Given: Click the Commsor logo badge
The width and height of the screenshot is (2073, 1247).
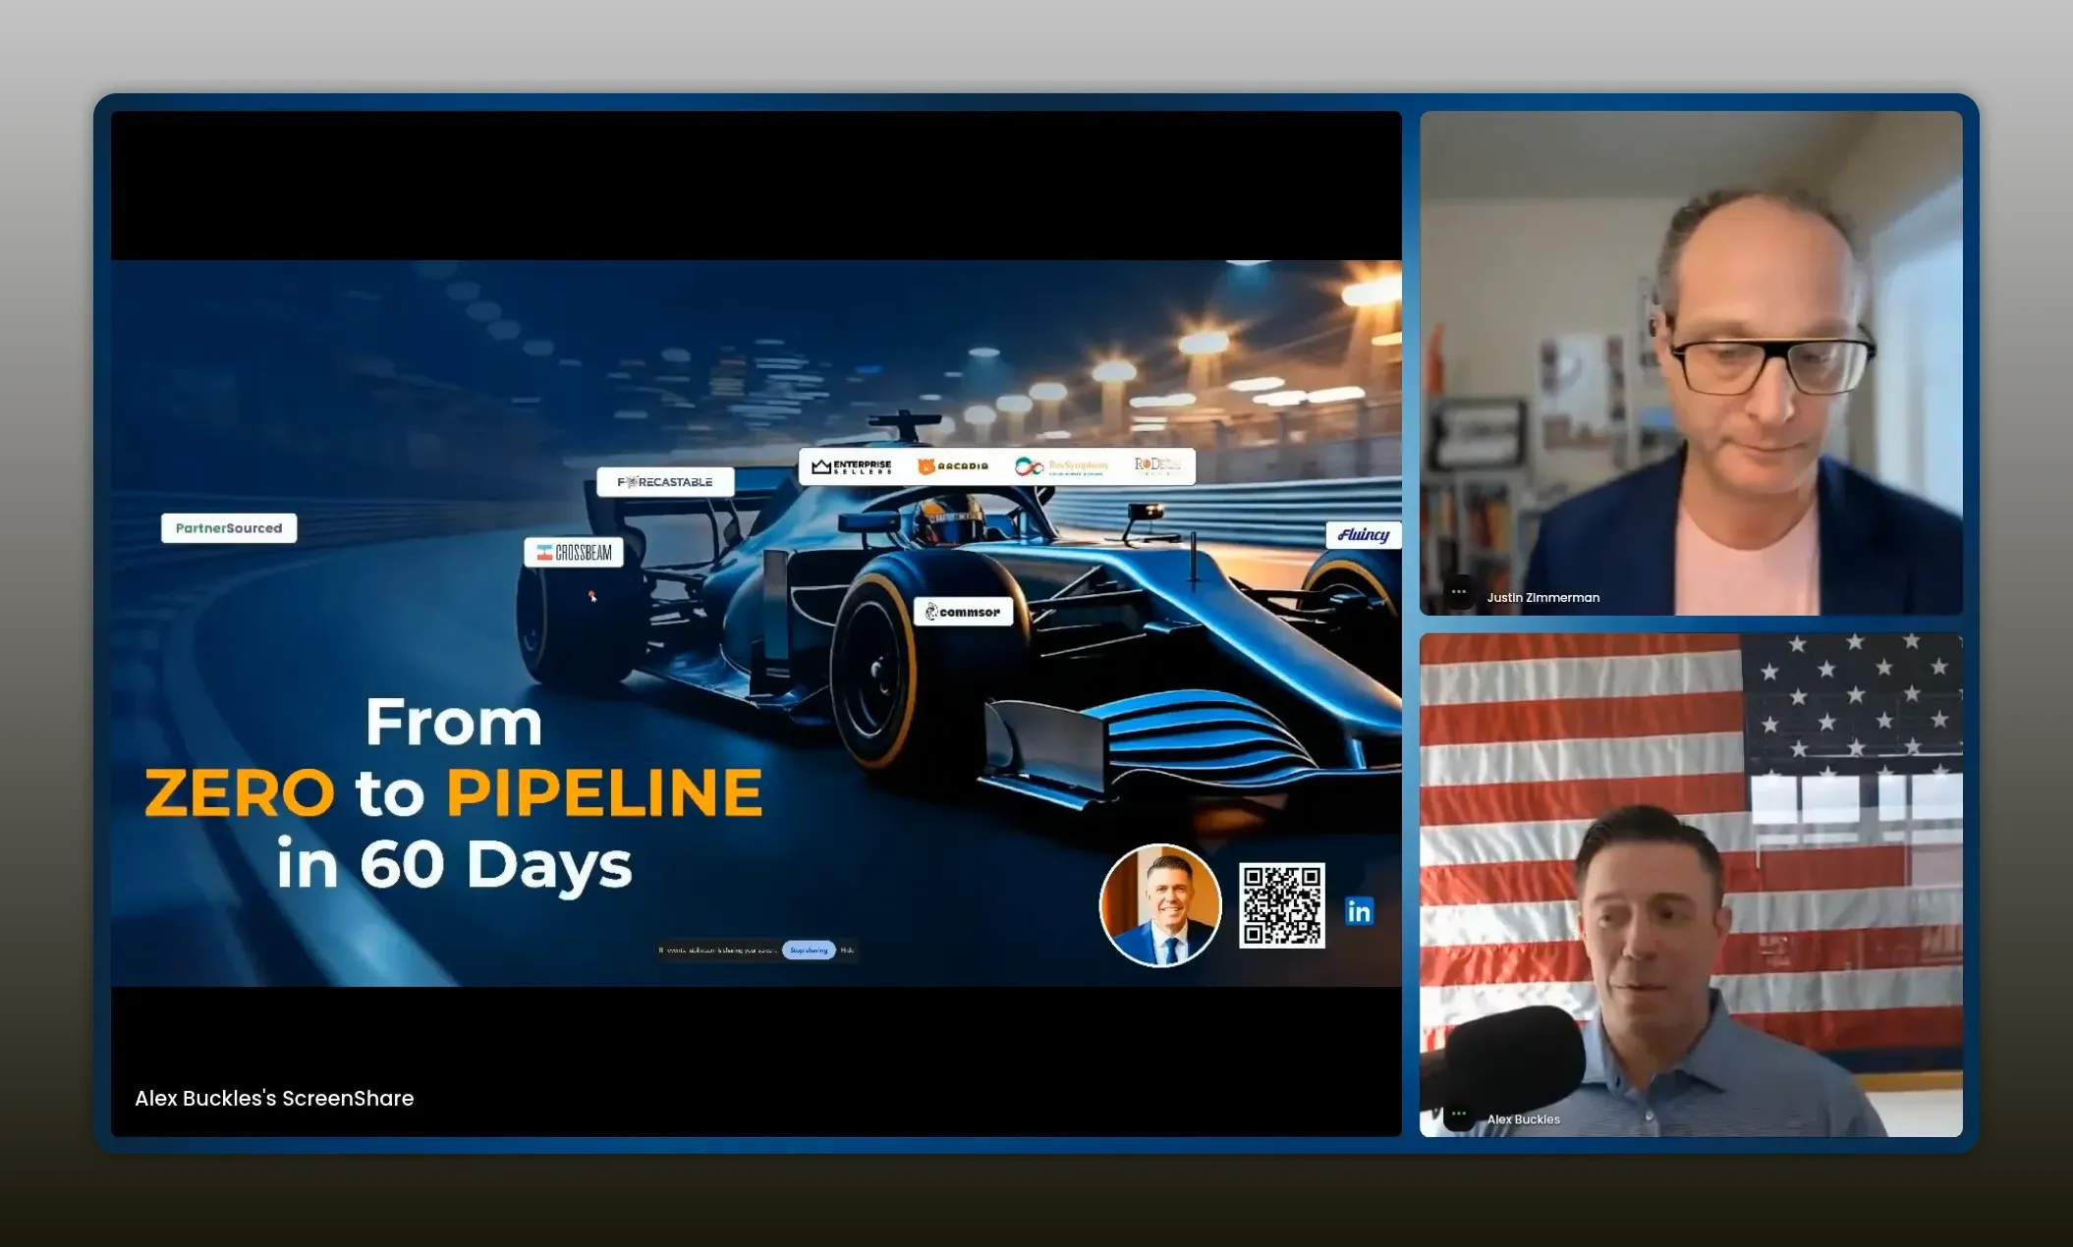Looking at the screenshot, I should (963, 612).
